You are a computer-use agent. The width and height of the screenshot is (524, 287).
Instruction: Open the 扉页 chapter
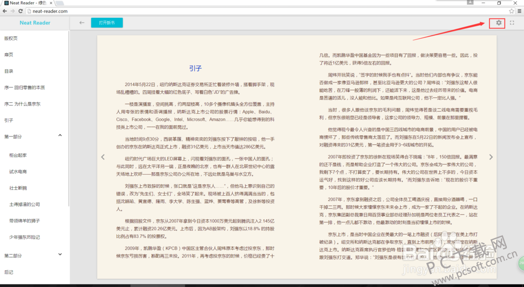(x=9, y=55)
